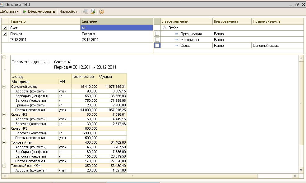Open the Действия dropdown menu

tap(9, 11)
